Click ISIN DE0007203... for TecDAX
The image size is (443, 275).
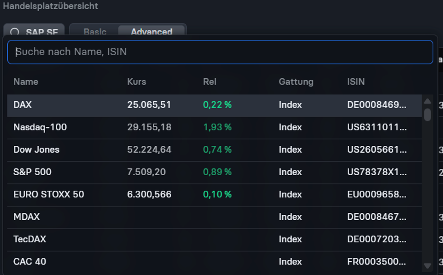pyautogui.click(x=377, y=239)
